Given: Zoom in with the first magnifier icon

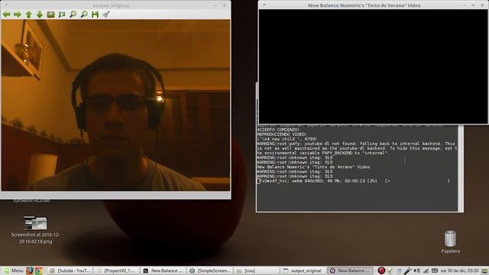Looking at the screenshot, I should (73, 15).
